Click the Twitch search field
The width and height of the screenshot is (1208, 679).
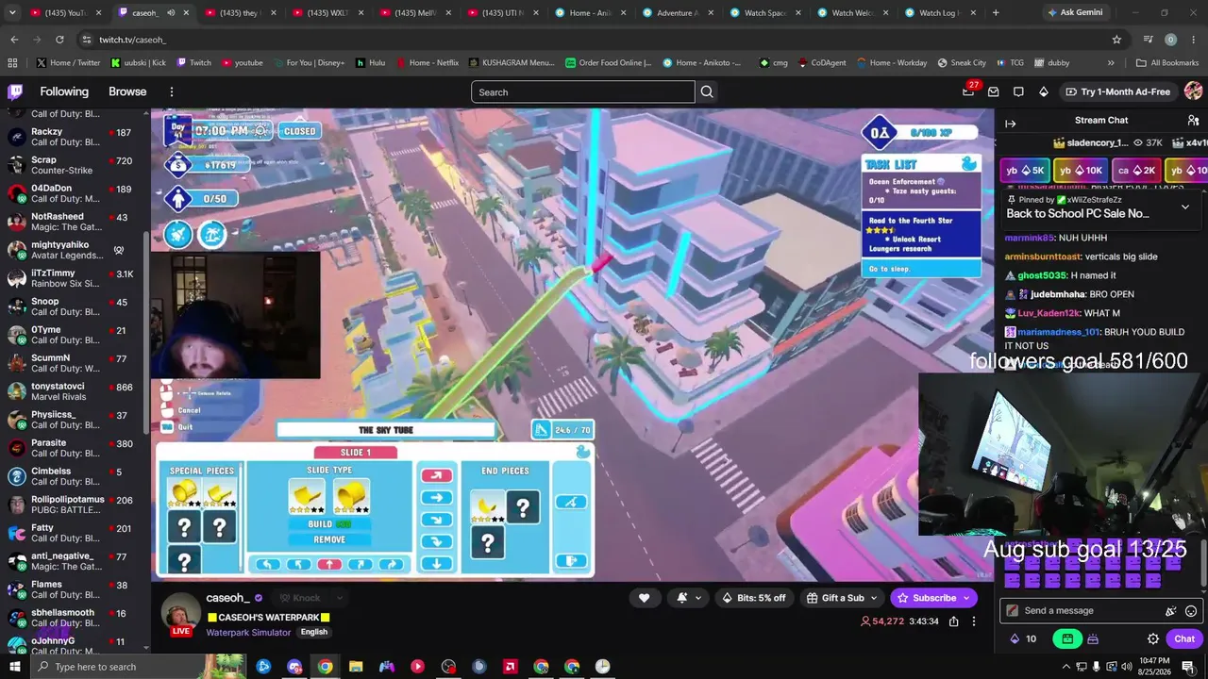582,91
